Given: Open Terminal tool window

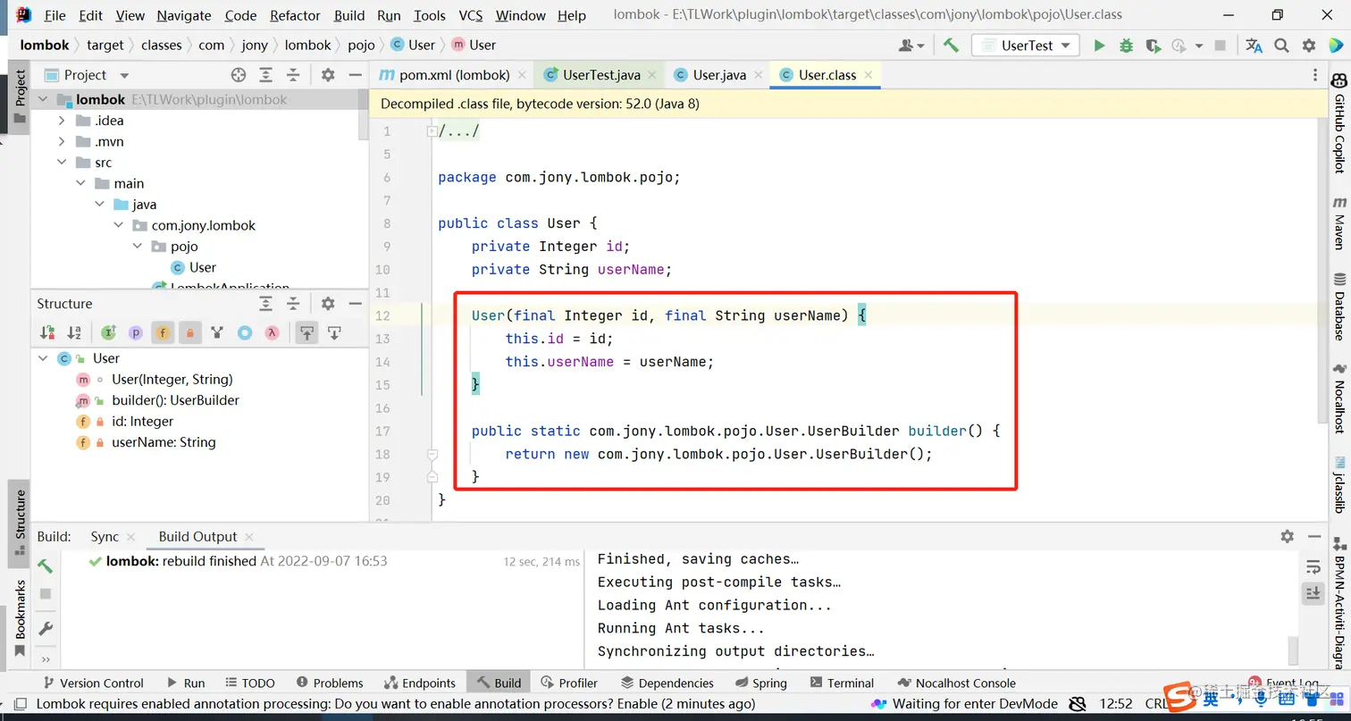Looking at the screenshot, I should click(x=841, y=683).
